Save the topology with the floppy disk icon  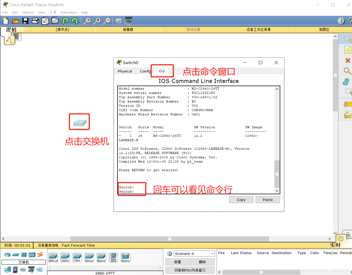tap(25, 21)
